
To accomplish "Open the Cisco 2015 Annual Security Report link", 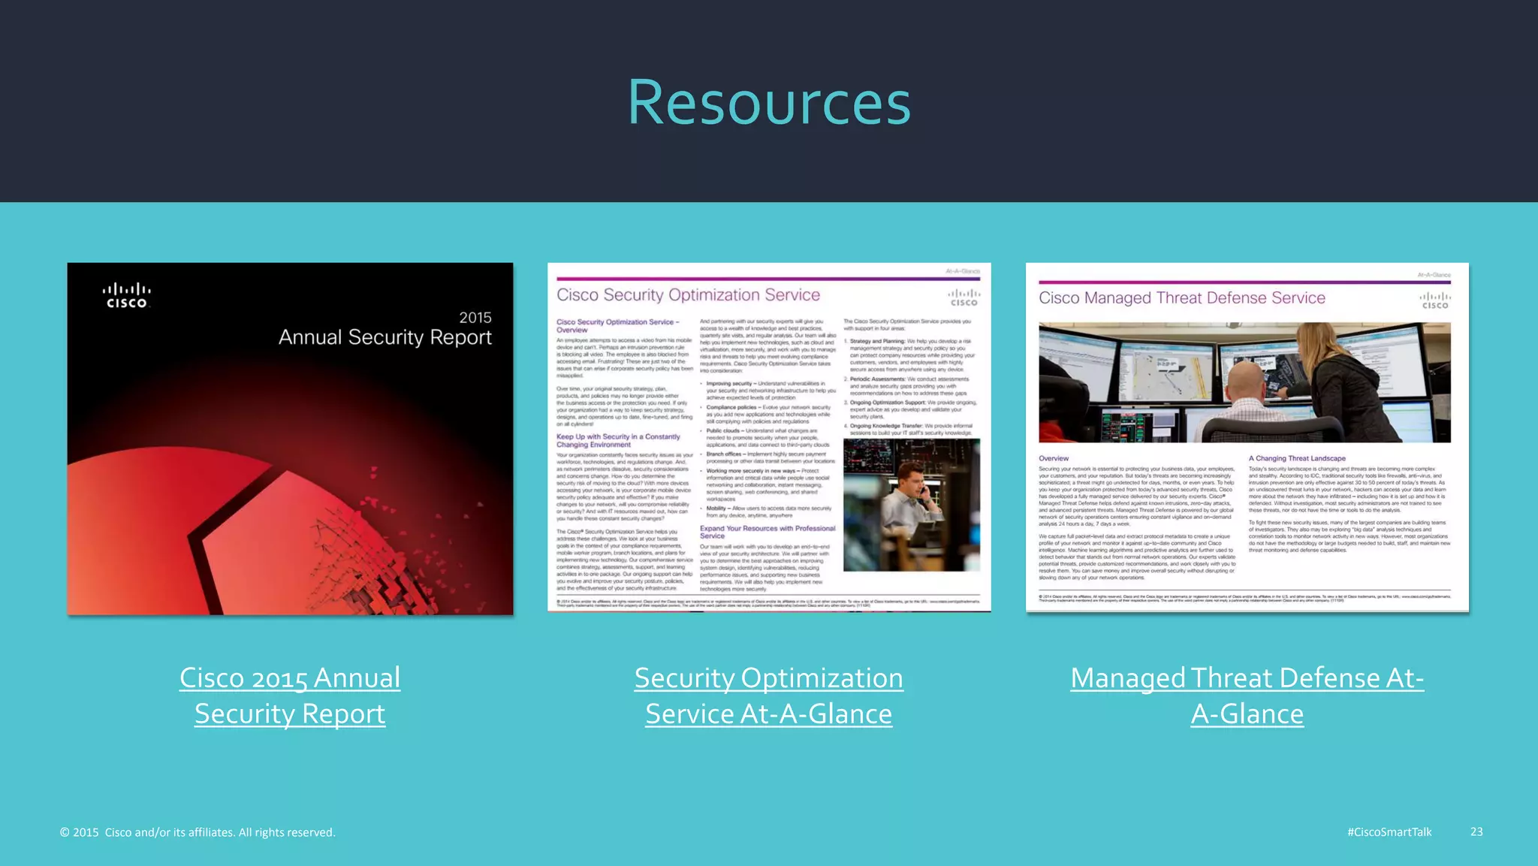I will point(290,696).
